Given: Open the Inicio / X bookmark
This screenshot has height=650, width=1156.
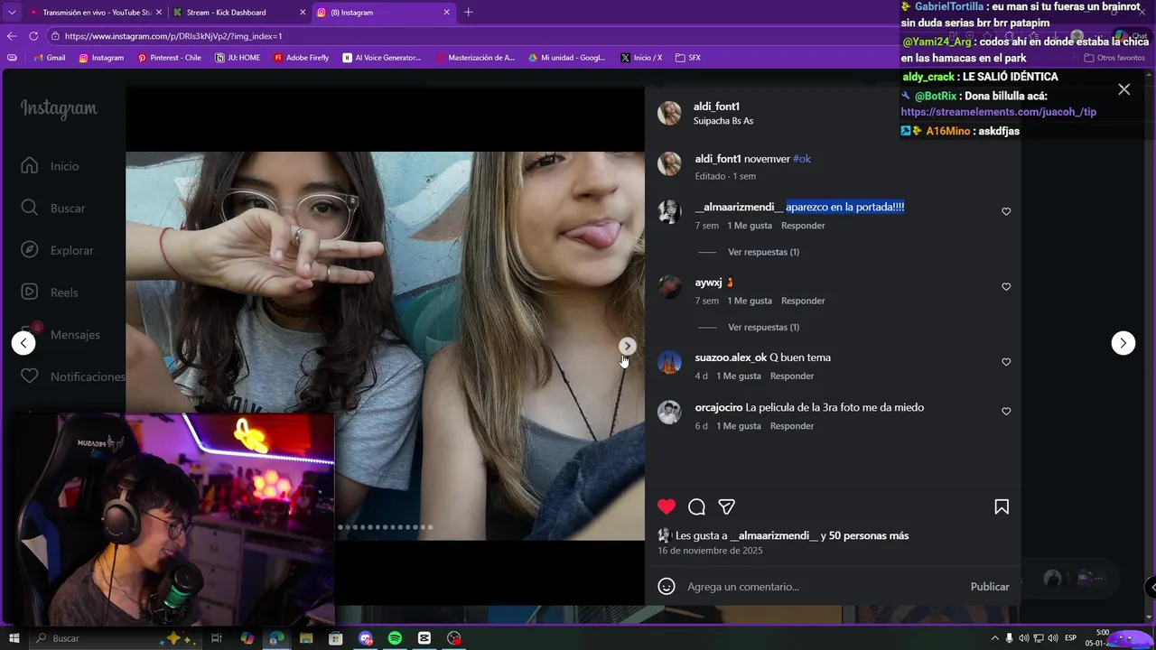Looking at the screenshot, I should (641, 58).
